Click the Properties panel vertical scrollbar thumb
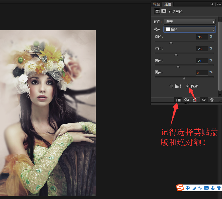Image resolution: width=222 pixels, height=199 pixels. point(220,56)
